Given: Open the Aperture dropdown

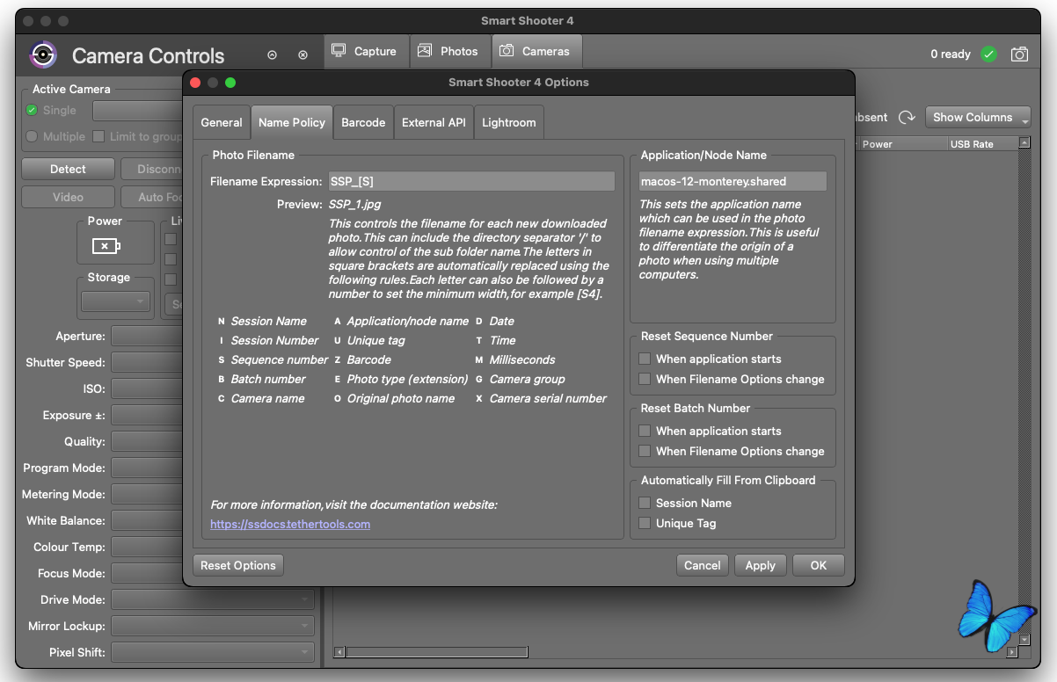Looking at the screenshot, I should click(147, 336).
